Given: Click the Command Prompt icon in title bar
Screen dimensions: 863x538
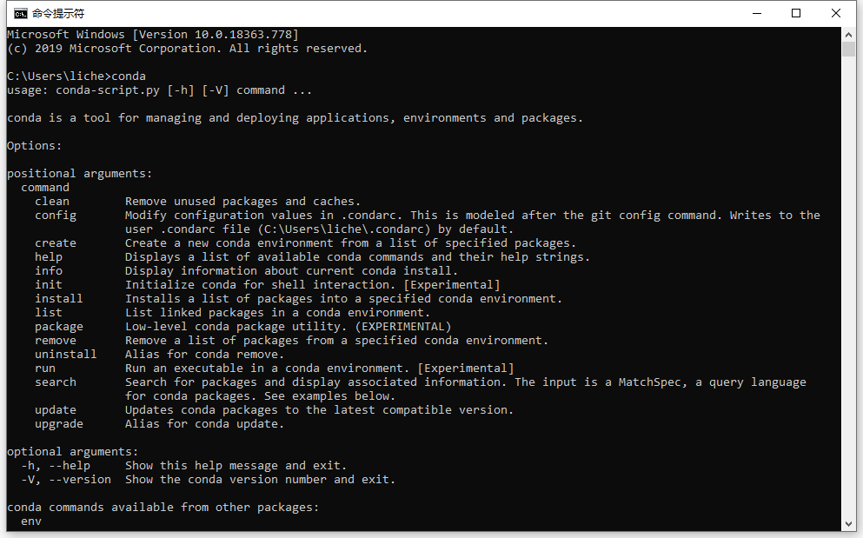Looking at the screenshot, I should [x=19, y=13].
